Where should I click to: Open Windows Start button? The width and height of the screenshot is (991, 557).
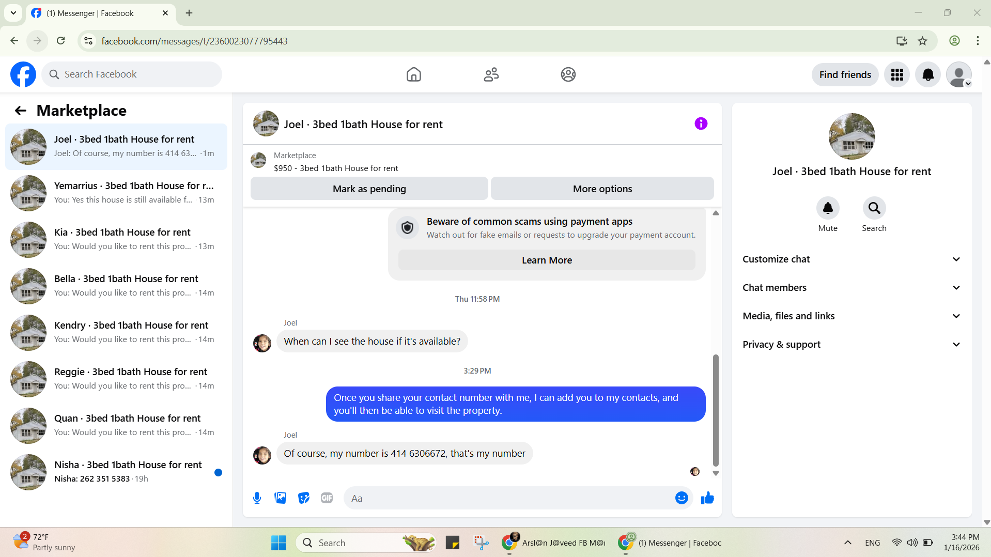(x=278, y=543)
